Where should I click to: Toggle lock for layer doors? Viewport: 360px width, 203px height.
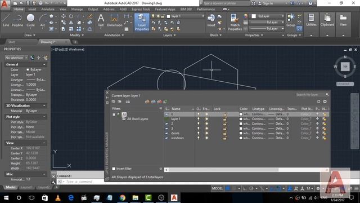[x=224, y=133]
